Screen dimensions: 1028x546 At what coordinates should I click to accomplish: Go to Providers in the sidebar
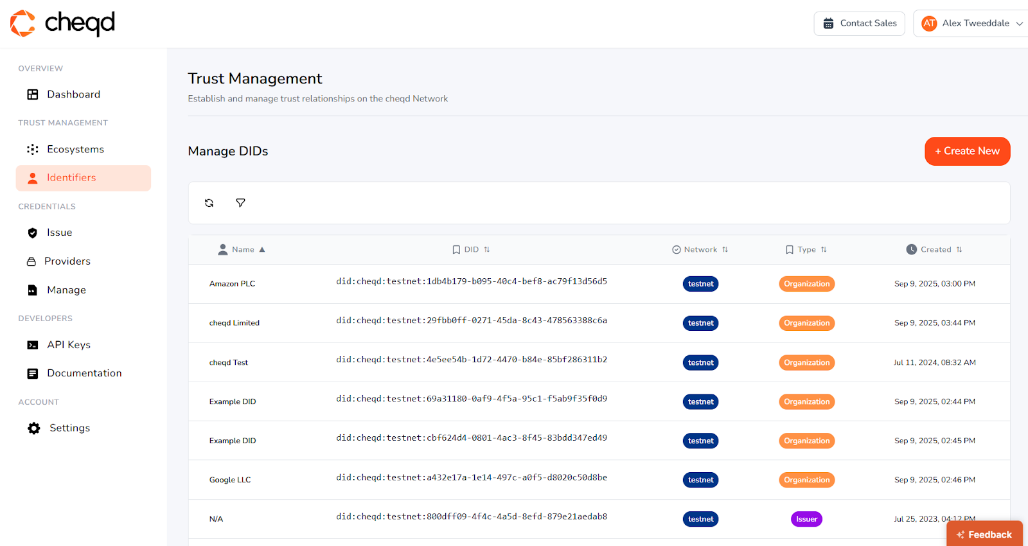pyautogui.click(x=67, y=261)
